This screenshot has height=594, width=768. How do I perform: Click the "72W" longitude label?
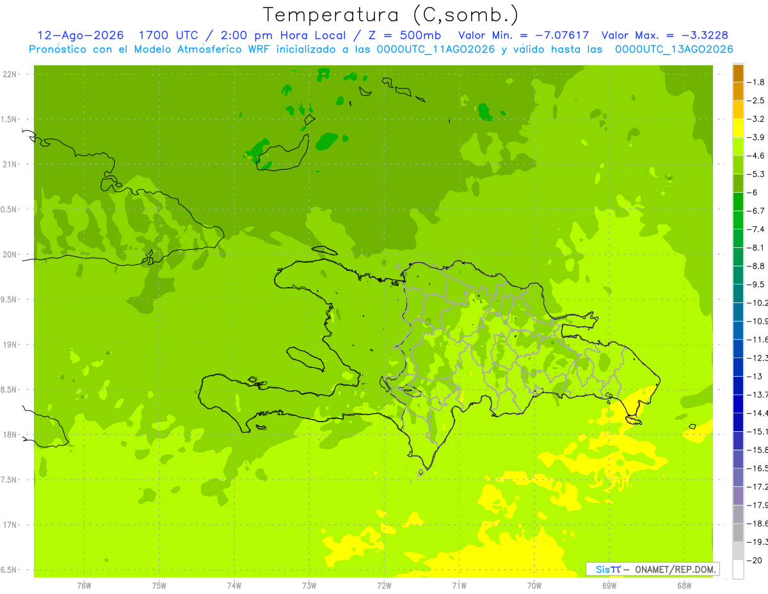(384, 586)
